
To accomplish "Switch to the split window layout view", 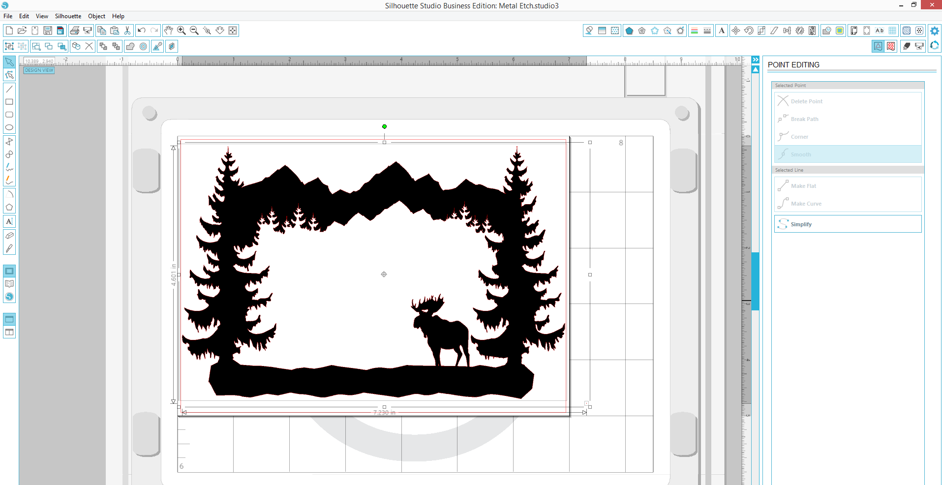I will click(x=9, y=332).
